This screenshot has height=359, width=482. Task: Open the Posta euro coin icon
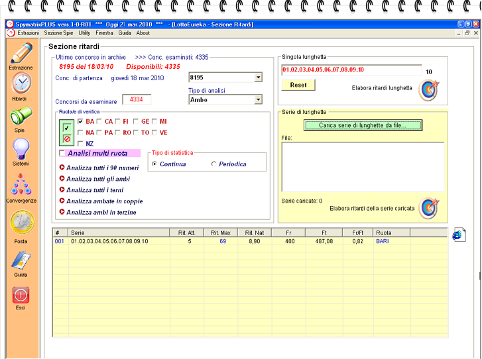click(x=21, y=223)
